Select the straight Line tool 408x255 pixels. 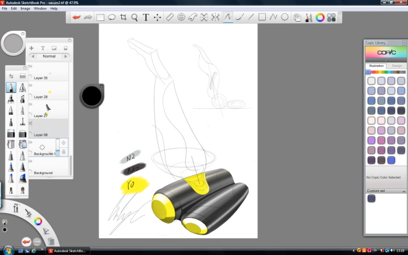tap(251, 17)
